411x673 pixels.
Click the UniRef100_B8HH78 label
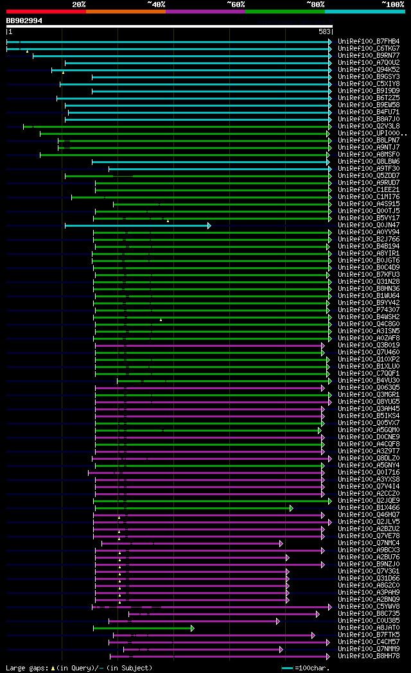pos(369,656)
